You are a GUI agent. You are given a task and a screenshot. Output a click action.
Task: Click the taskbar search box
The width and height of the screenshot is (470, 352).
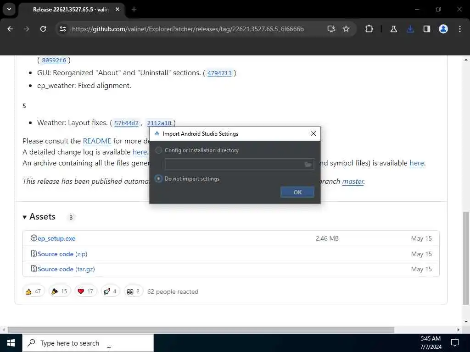coord(88,343)
